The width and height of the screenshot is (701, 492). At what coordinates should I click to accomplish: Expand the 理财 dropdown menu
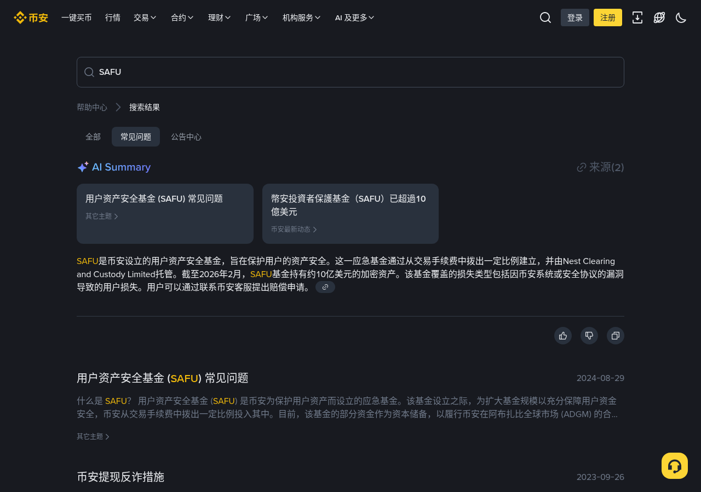pos(220,17)
